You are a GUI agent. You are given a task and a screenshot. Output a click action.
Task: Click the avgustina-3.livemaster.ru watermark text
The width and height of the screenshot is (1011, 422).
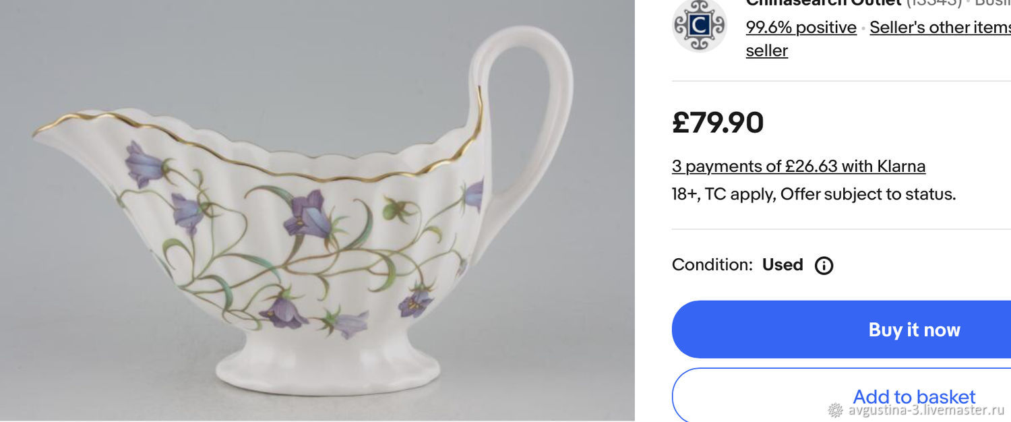pos(926,410)
